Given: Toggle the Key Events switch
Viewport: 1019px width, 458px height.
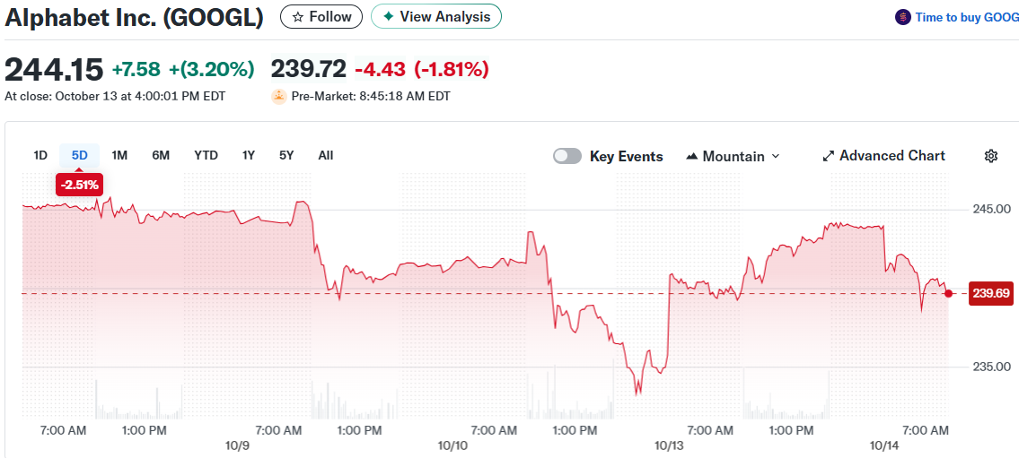Looking at the screenshot, I should [567, 156].
